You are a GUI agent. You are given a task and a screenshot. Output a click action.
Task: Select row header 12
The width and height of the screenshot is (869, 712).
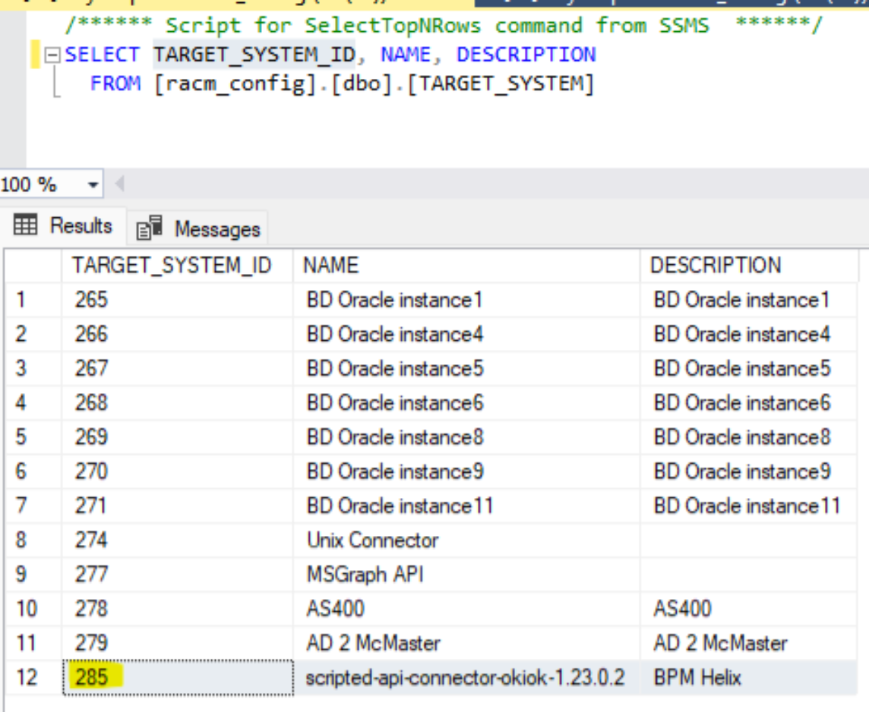(x=33, y=677)
